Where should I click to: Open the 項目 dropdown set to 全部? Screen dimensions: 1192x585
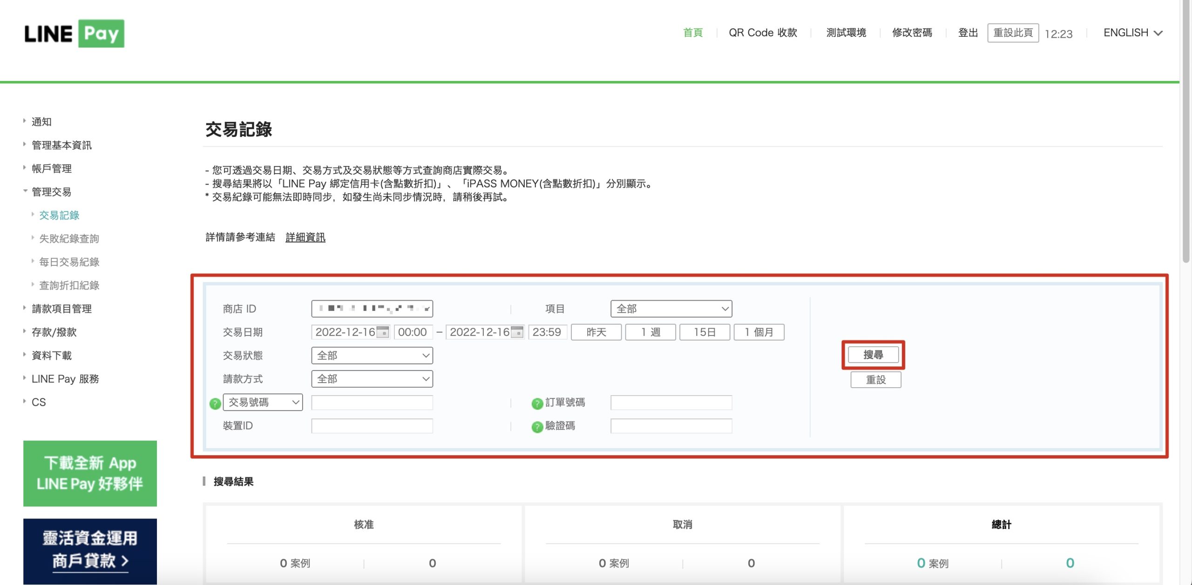pos(671,309)
